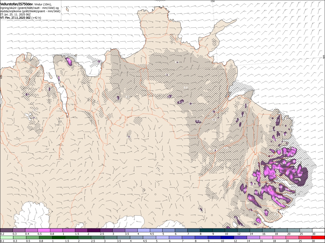Pick the snow legend swatch between 20 and 25
Screen dimensions: 325x243
click(294, 230)
